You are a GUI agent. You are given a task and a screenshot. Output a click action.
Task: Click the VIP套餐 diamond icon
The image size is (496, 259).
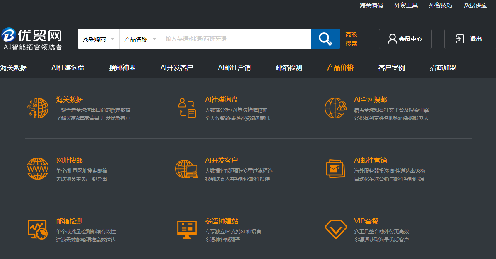point(336,230)
